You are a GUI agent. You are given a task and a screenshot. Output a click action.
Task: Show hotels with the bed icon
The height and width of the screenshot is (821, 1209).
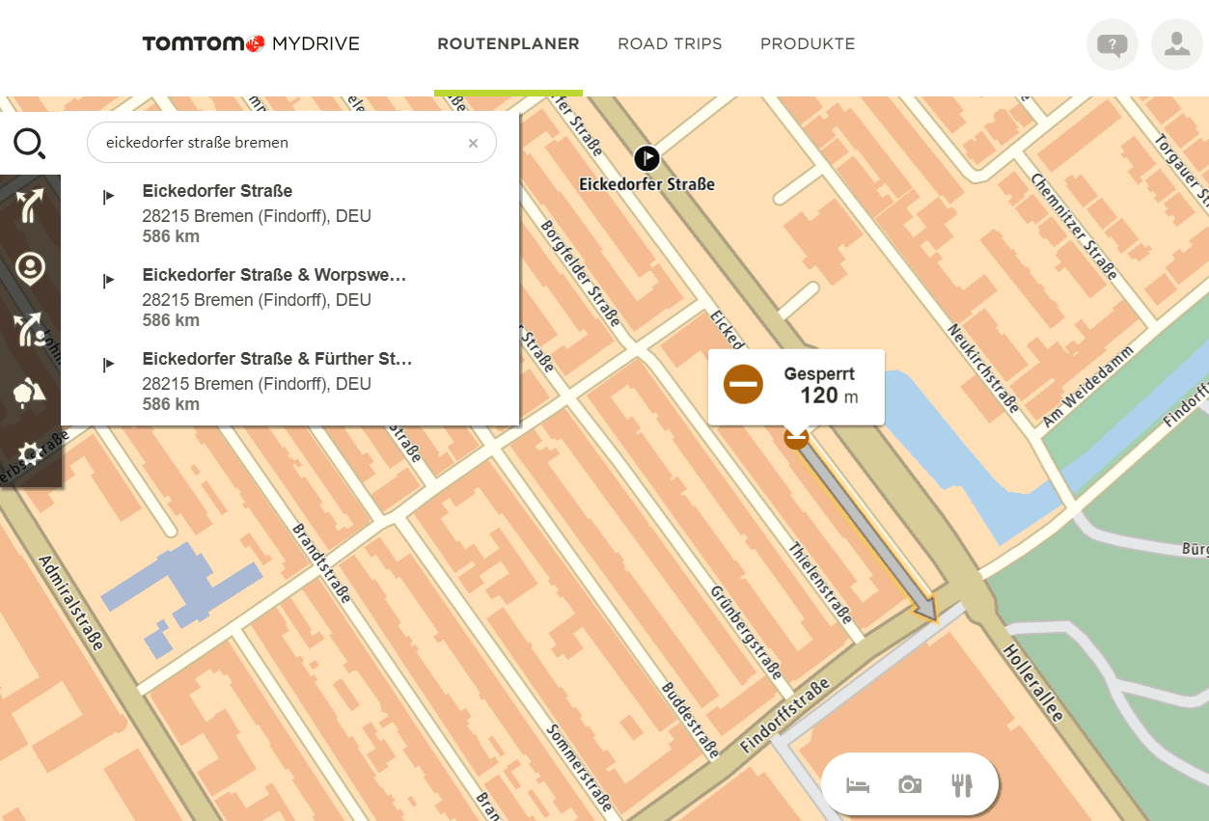click(858, 785)
